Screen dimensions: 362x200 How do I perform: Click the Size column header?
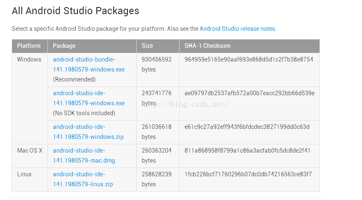click(x=158, y=46)
